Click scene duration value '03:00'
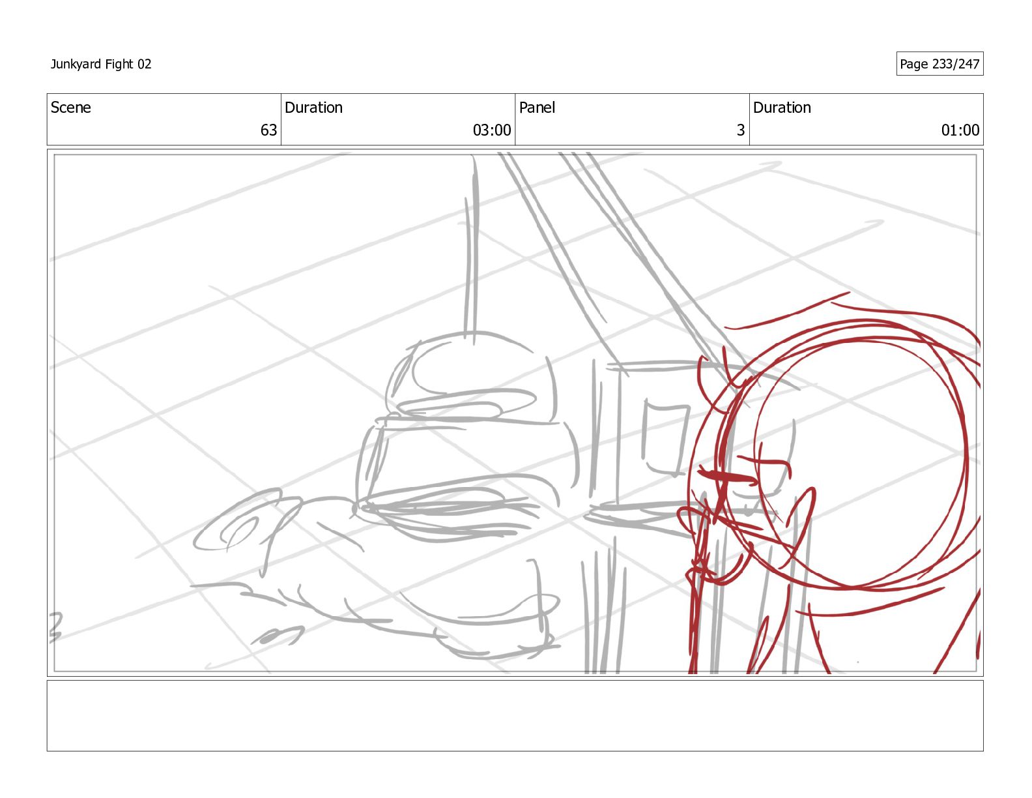 (492, 130)
